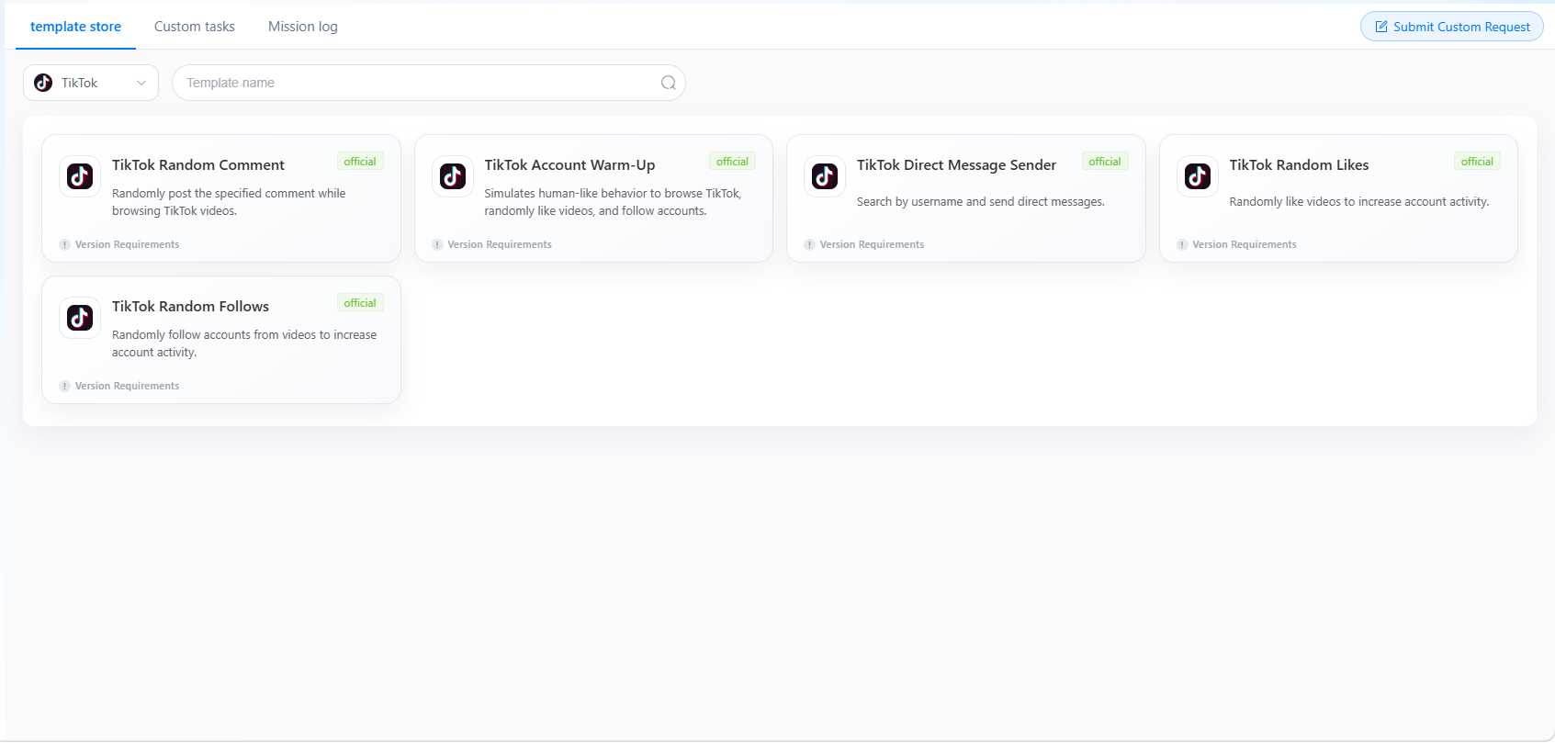The width and height of the screenshot is (1555, 743).
Task: Click info icon on Random Comment card
Action: [x=64, y=244]
